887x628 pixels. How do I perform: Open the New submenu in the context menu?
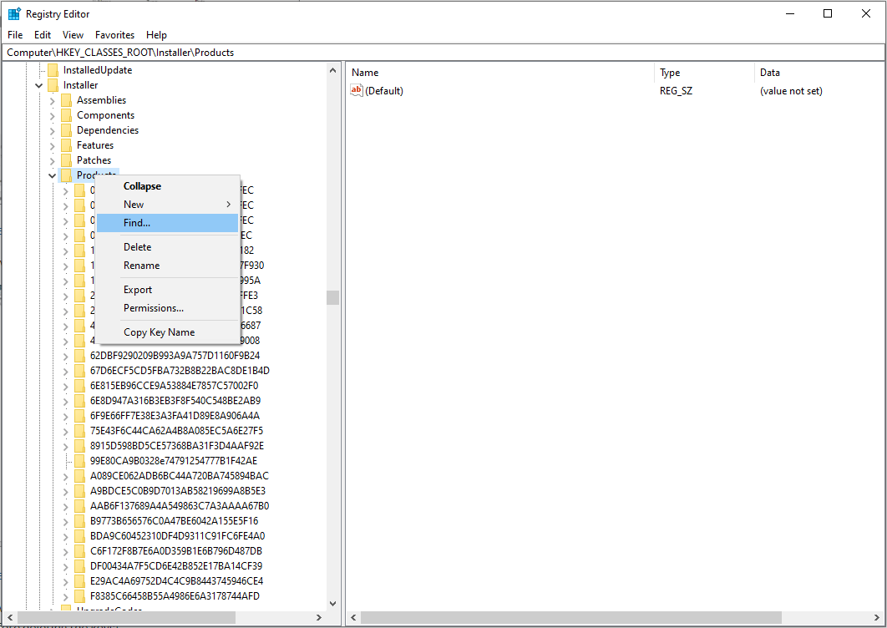click(134, 204)
